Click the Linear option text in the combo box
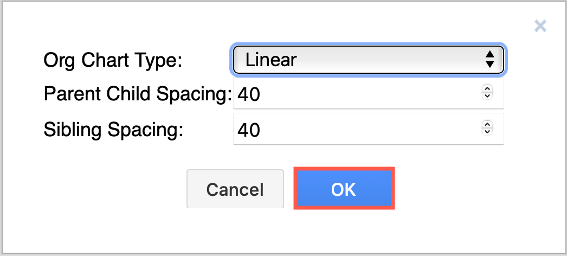The width and height of the screenshot is (567, 256). click(271, 59)
